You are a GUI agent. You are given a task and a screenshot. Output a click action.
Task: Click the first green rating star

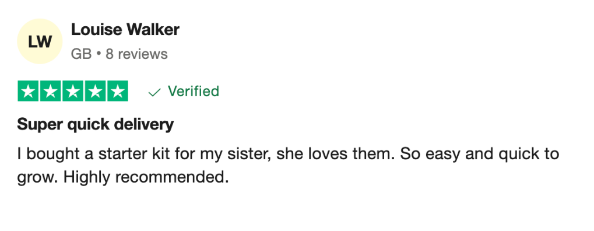coord(28,91)
